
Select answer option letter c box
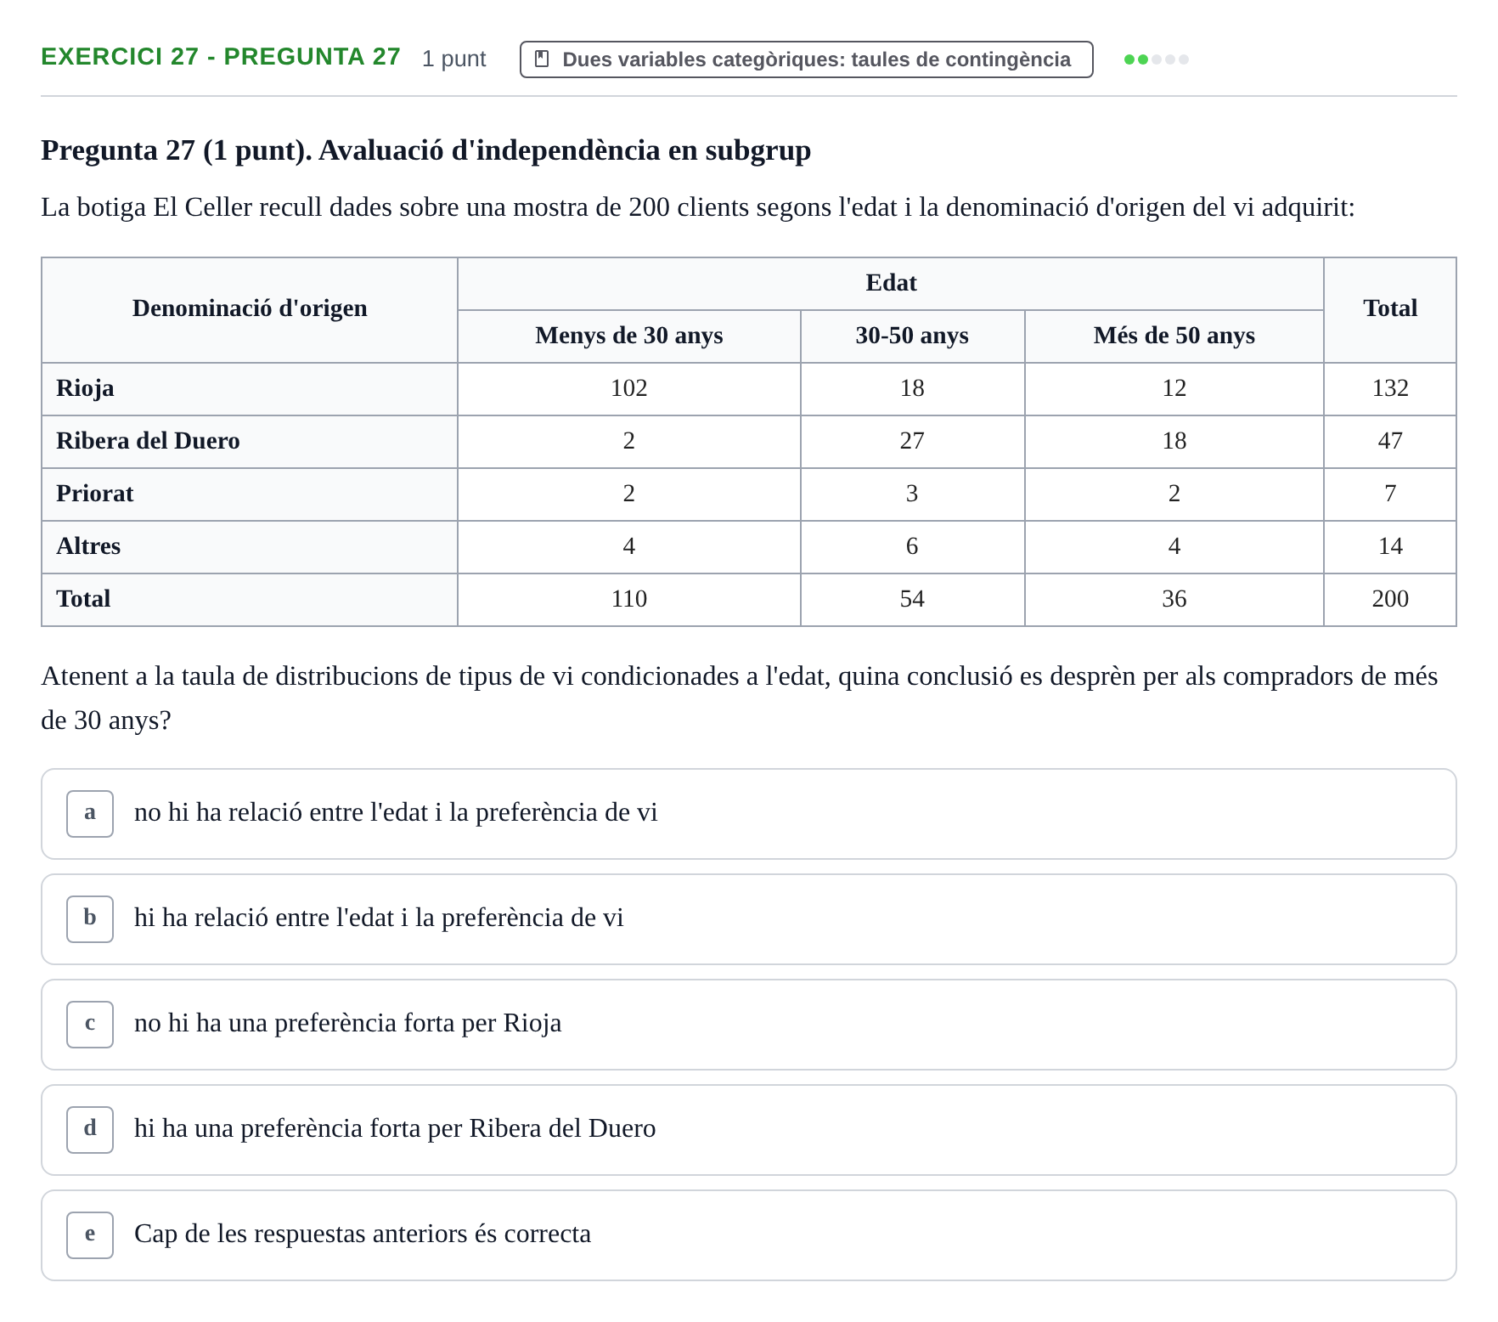coord(90,1024)
